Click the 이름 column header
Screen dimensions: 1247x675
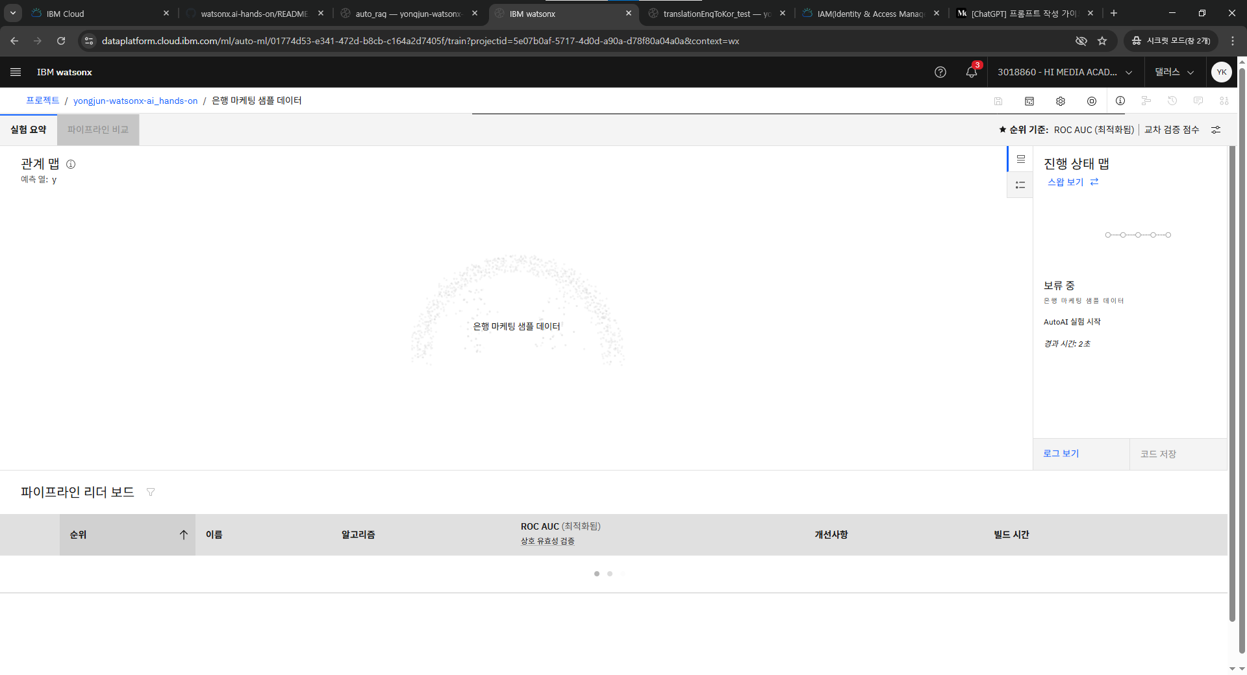click(214, 535)
